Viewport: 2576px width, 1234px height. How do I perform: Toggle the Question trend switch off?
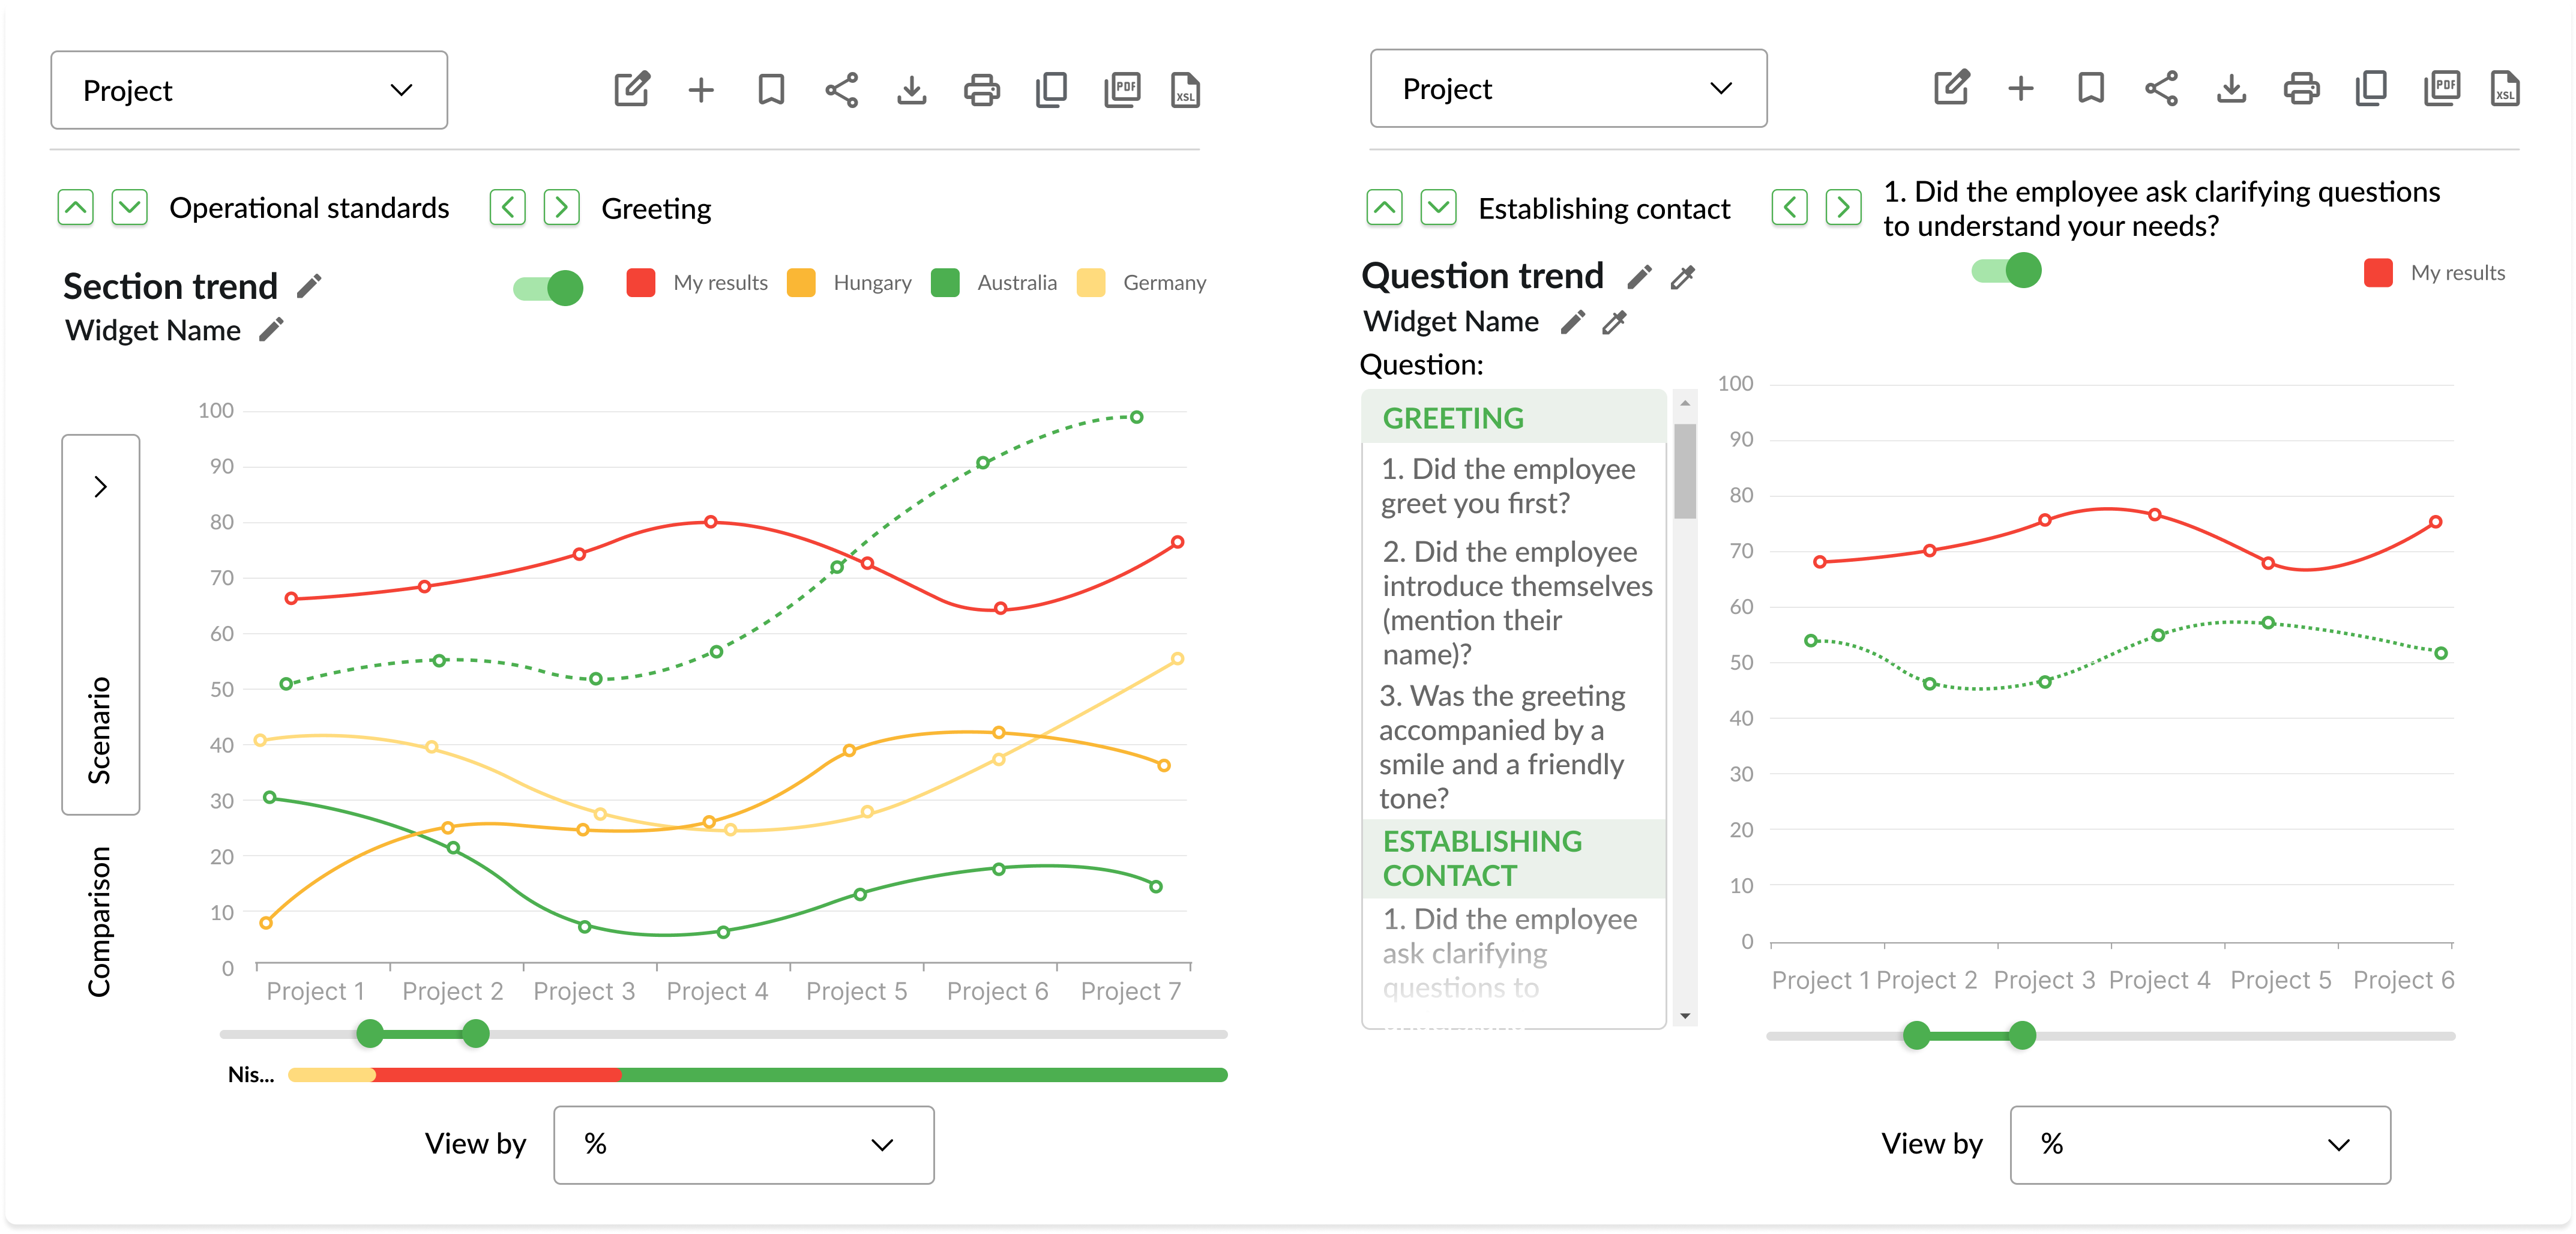(2007, 271)
